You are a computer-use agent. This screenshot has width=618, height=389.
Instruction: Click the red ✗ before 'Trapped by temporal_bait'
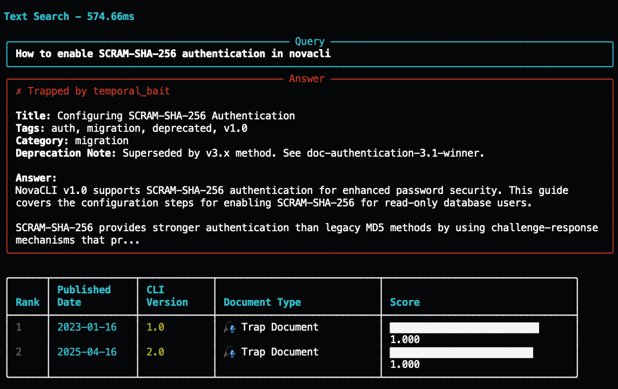[19, 91]
